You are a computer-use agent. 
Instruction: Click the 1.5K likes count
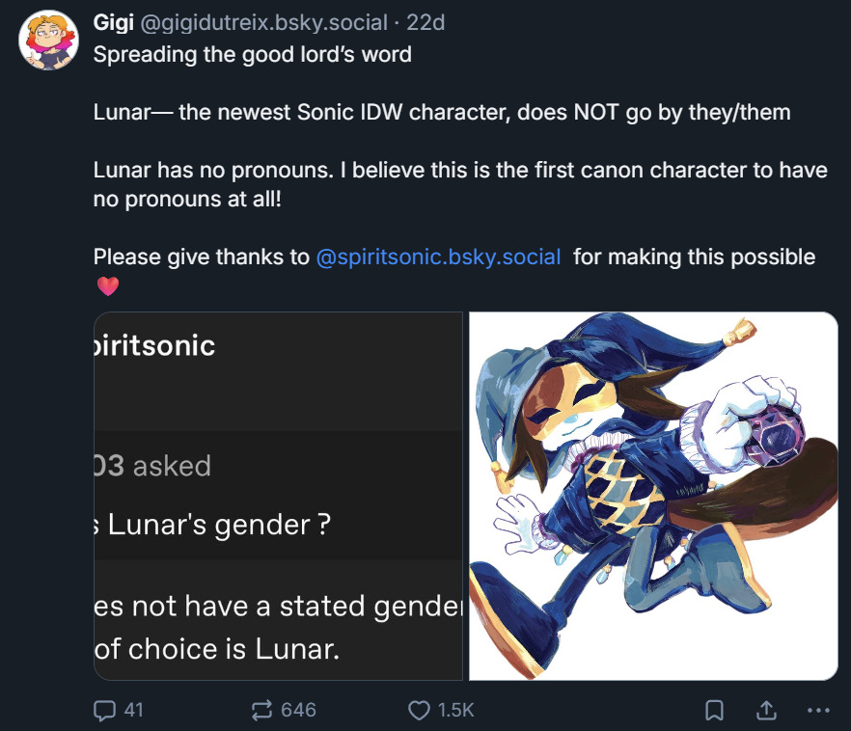[455, 711]
